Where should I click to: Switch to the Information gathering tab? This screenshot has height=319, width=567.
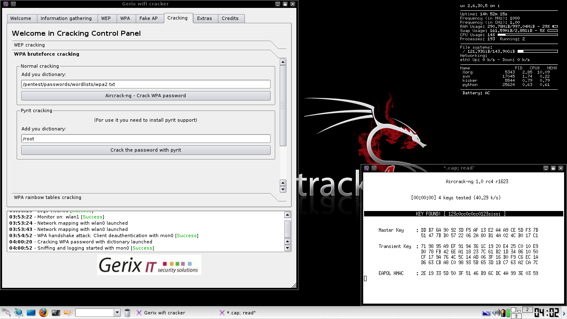[66, 18]
